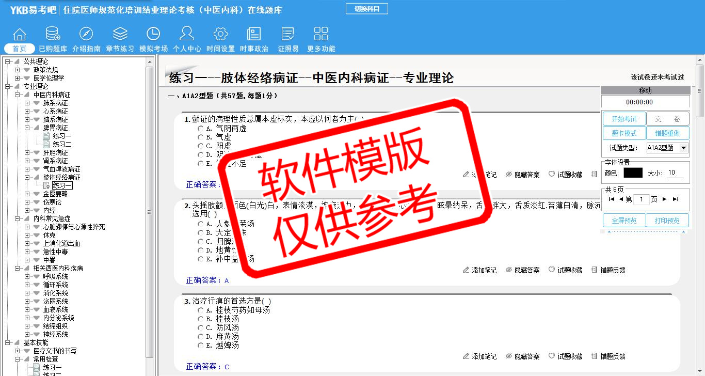This screenshot has height=376, width=705.
Task: Click the 开始考试 button
Action: tap(624, 119)
